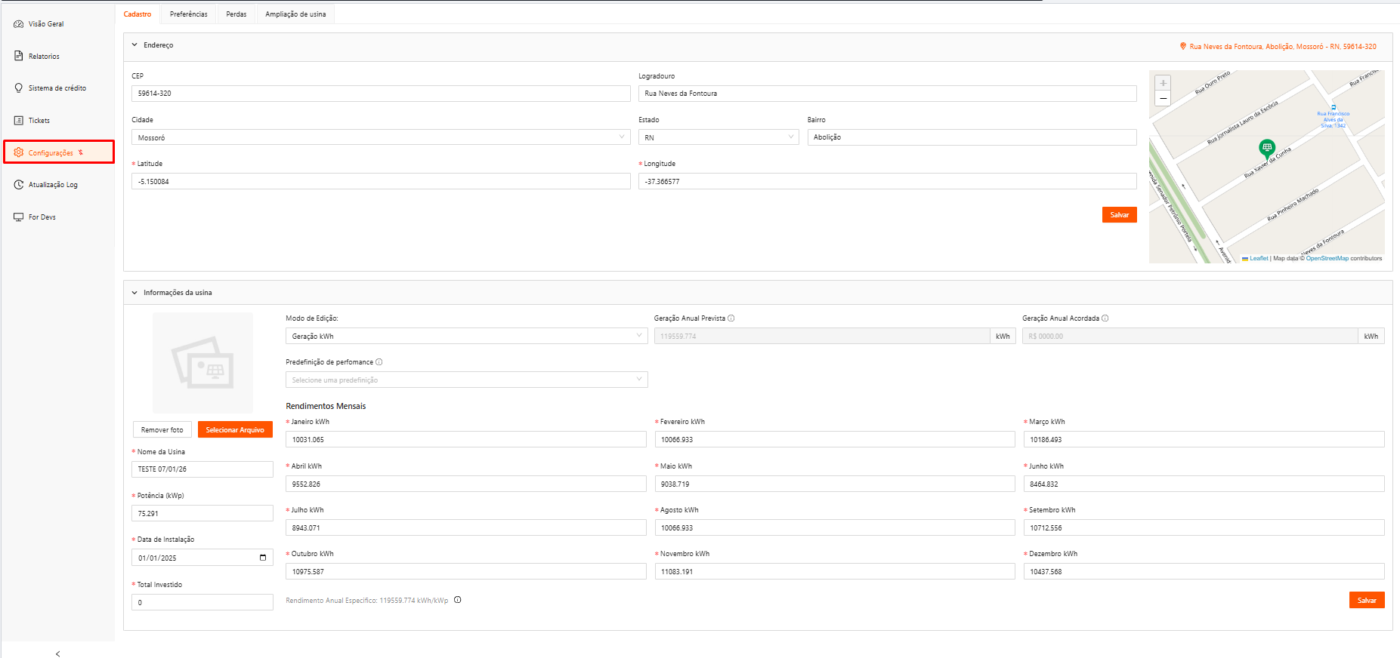Image resolution: width=1400 pixels, height=658 pixels.
Task: Save the address with Salvar
Action: [x=1119, y=215]
